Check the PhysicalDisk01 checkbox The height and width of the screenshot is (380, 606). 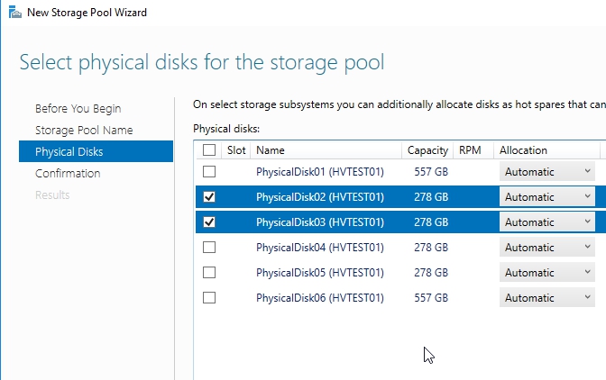[209, 172]
